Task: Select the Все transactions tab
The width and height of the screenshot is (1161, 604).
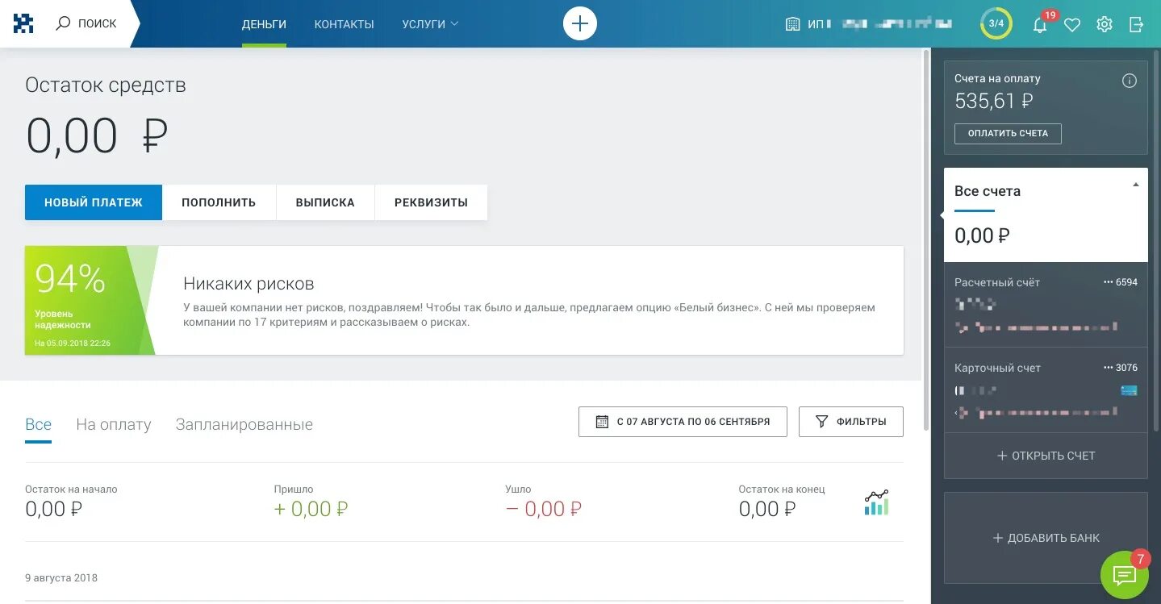Action: click(38, 424)
